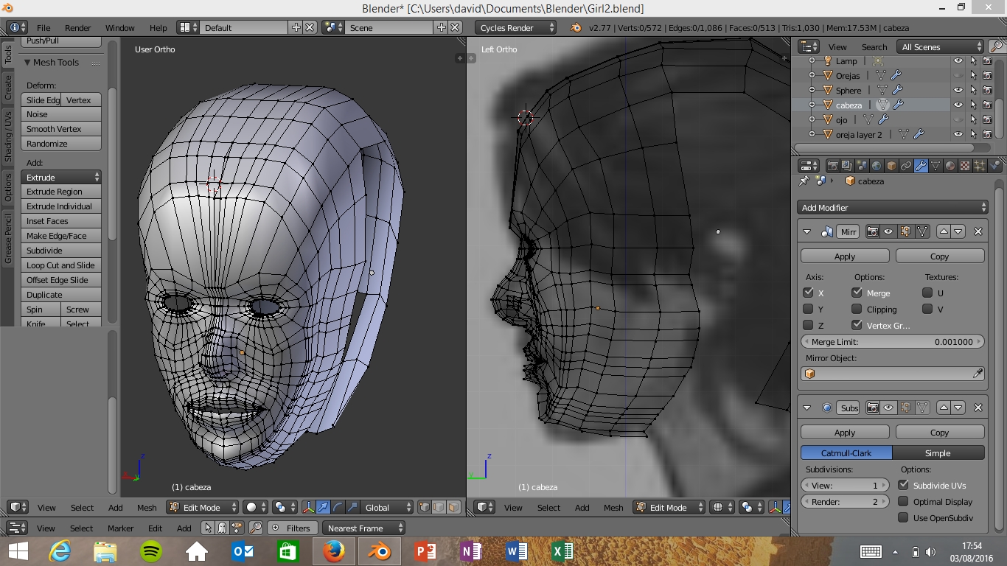Apply the Mirror modifier
This screenshot has height=566, width=1007.
point(845,256)
